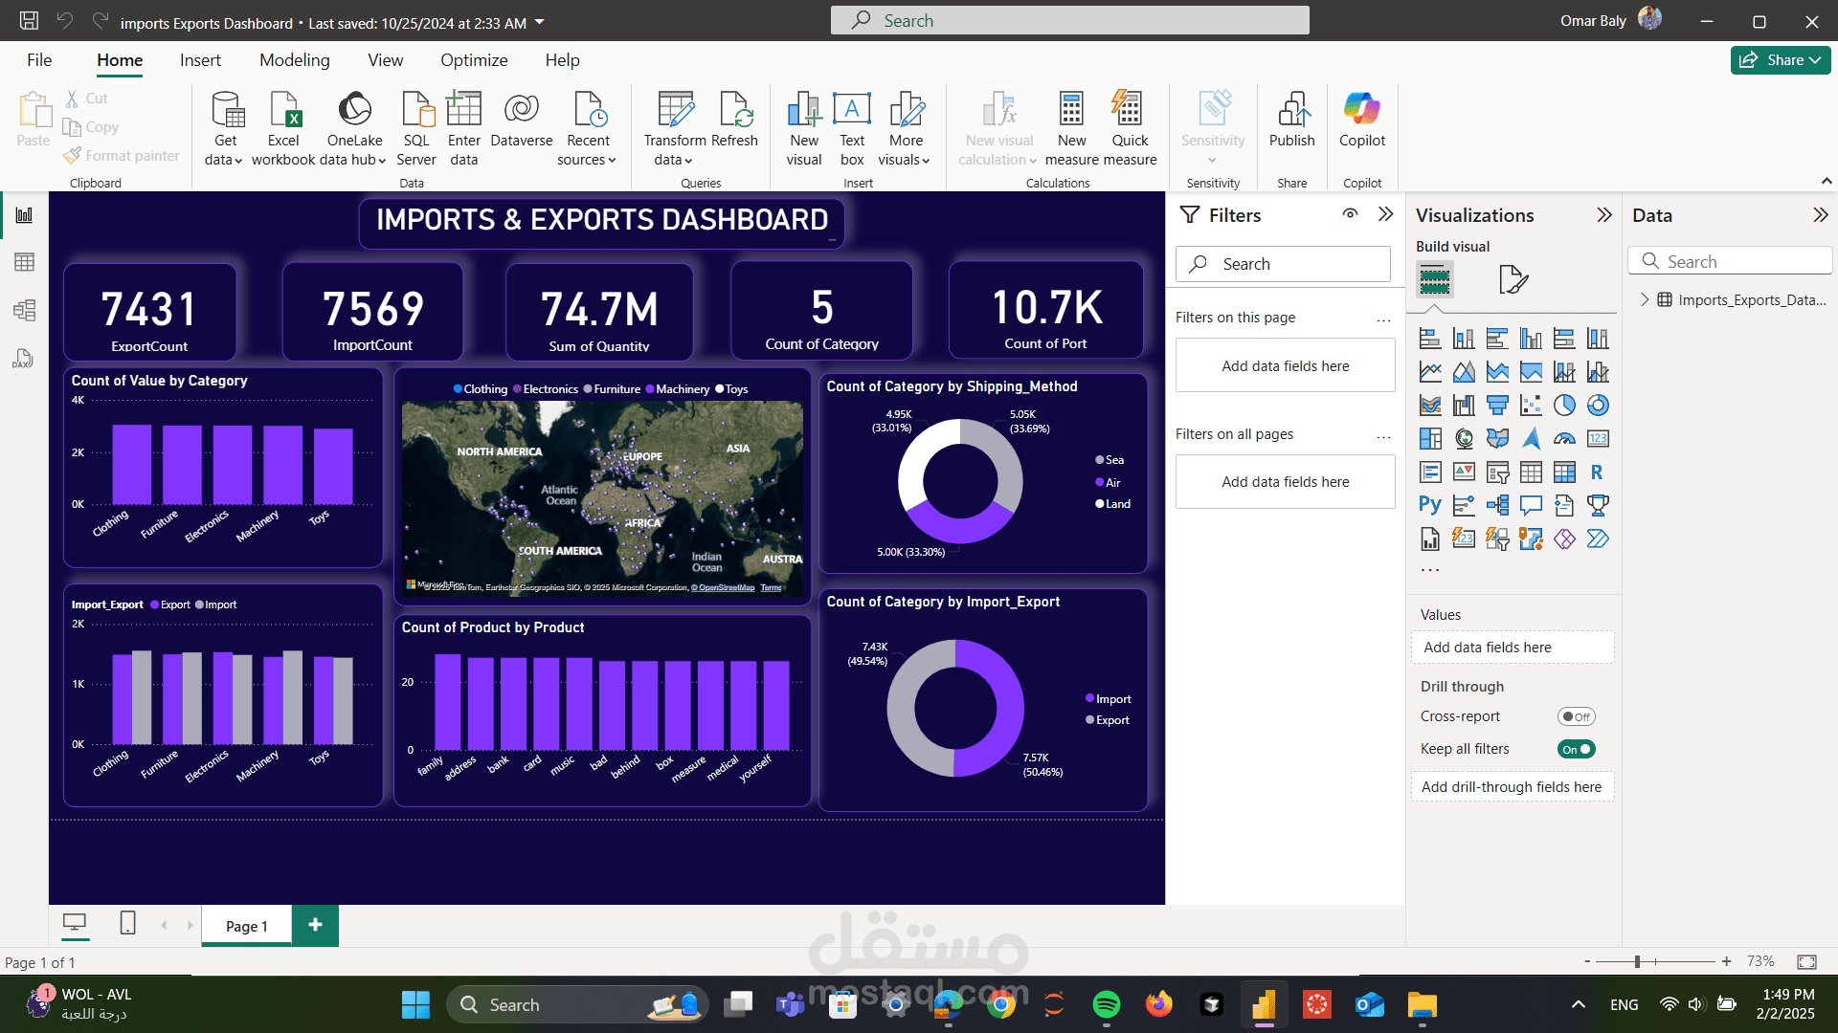
Task: Switch to Table view in left sidebar
Action: coord(24,262)
